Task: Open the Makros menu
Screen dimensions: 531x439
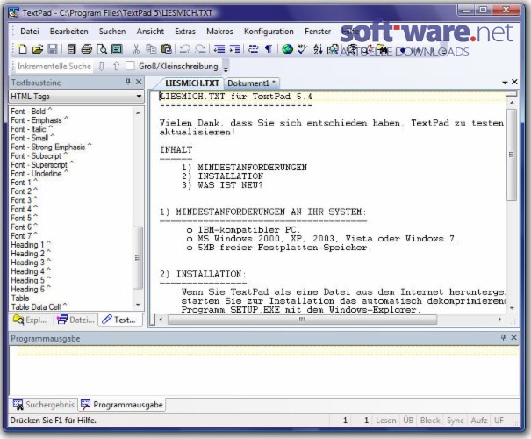Action: click(219, 31)
